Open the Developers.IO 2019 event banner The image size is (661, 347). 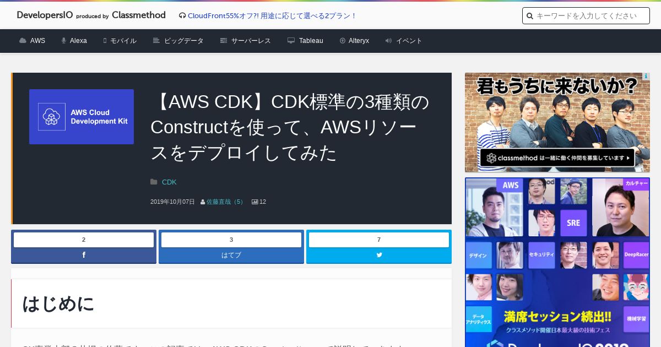click(557, 262)
